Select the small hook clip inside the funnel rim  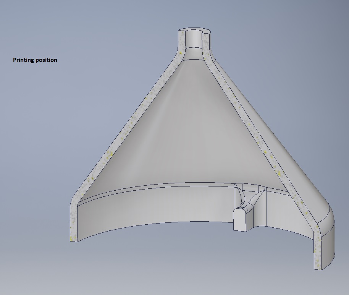(x=250, y=207)
